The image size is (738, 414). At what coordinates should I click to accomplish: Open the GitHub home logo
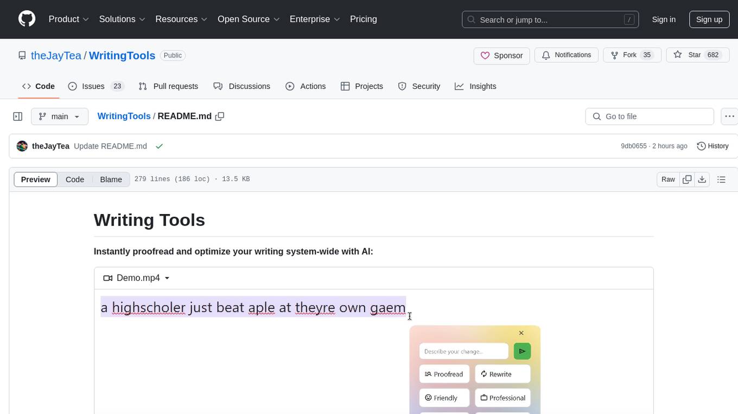point(27,19)
